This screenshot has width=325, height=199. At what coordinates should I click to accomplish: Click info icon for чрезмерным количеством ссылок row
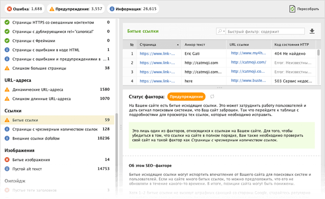coord(7,129)
